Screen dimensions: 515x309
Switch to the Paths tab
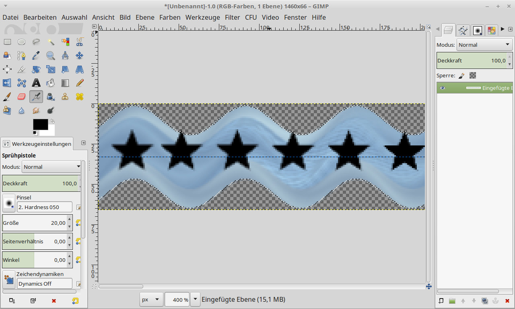tap(463, 30)
